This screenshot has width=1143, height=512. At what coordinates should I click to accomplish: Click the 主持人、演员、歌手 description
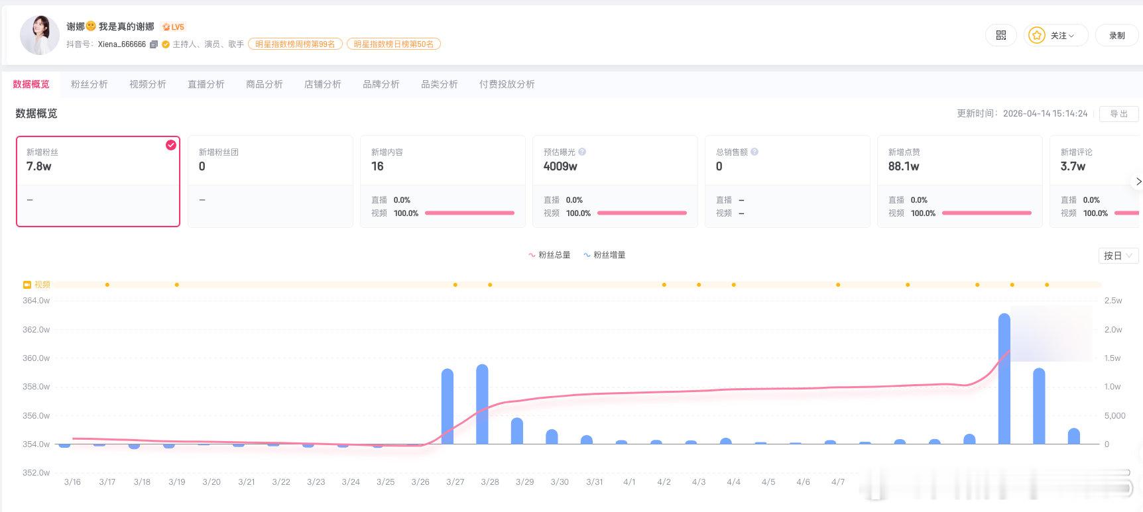208,44
